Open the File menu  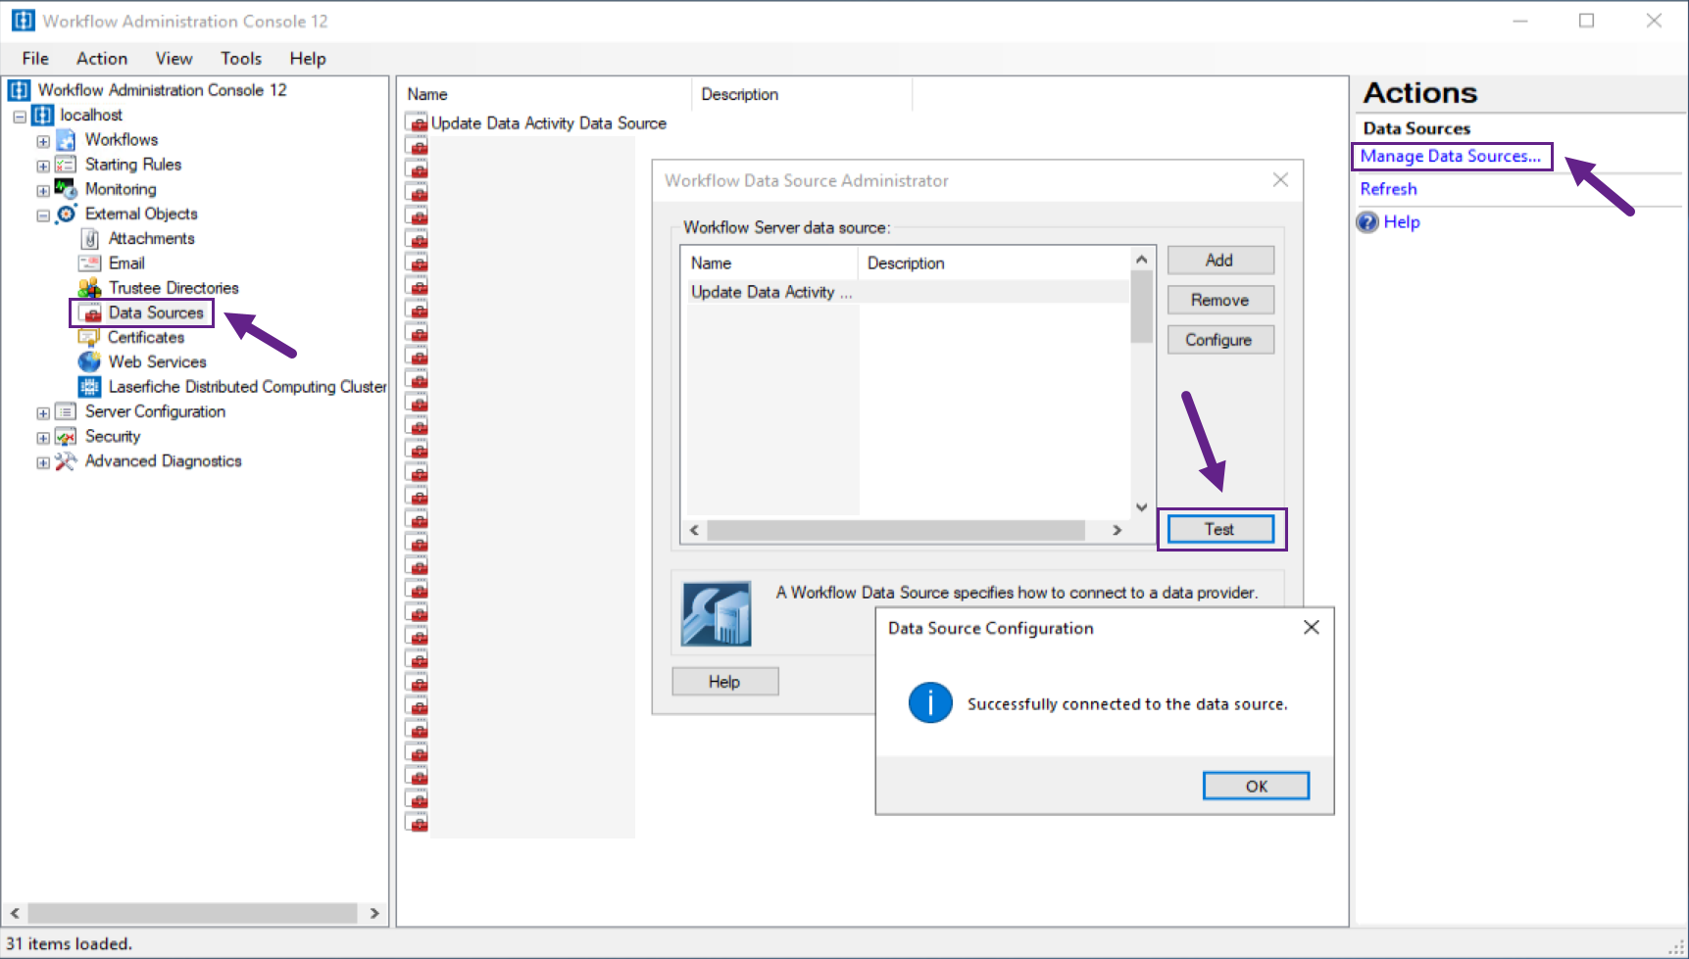pos(35,59)
